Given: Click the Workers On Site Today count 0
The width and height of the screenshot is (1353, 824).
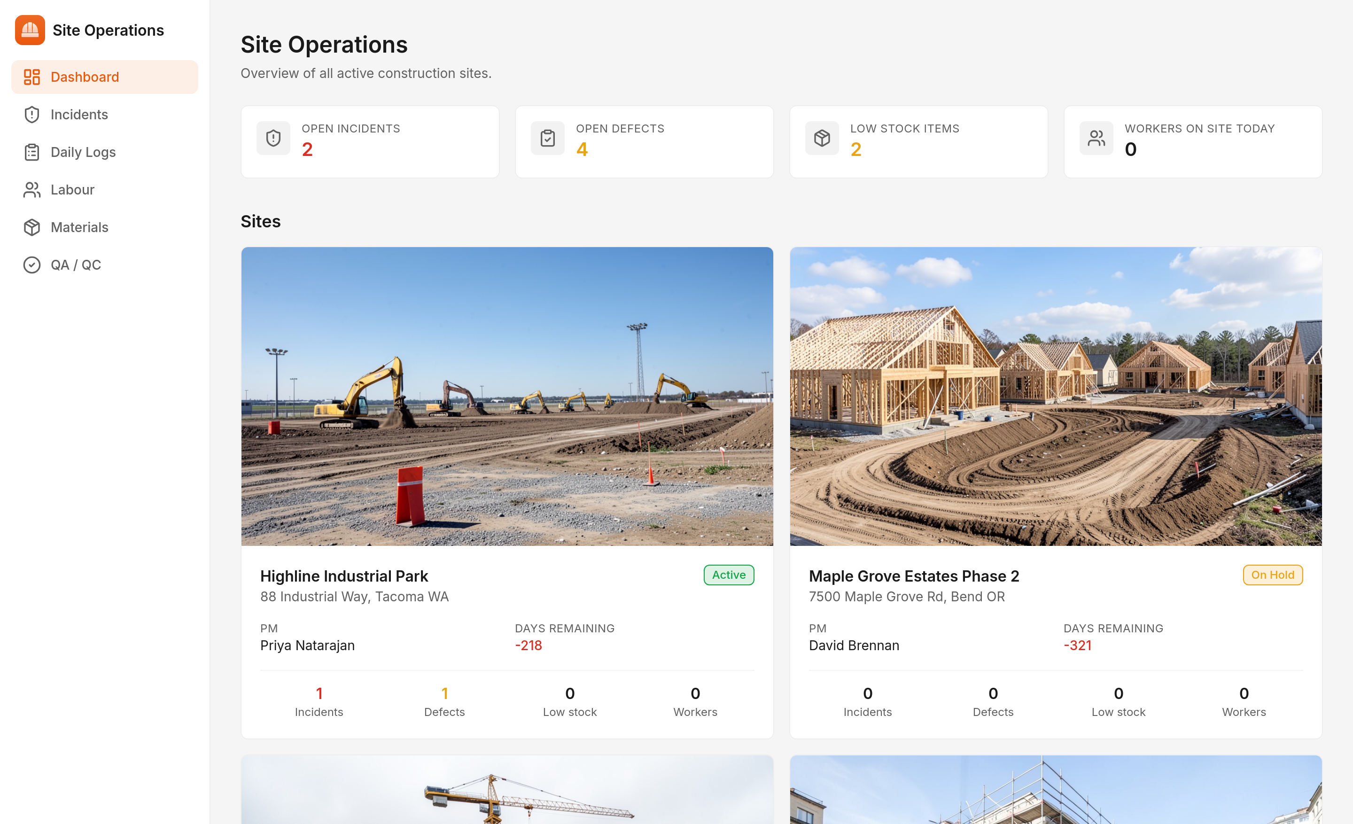Looking at the screenshot, I should [x=1131, y=149].
